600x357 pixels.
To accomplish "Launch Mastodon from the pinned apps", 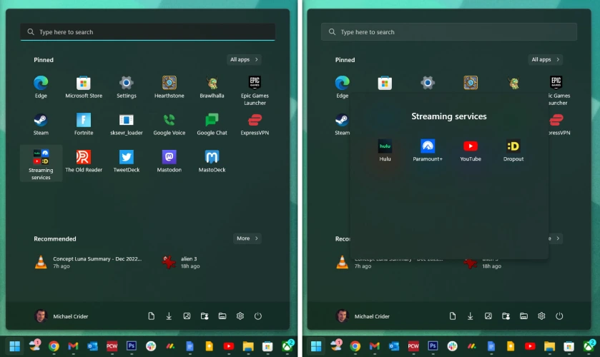I will coord(169,161).
